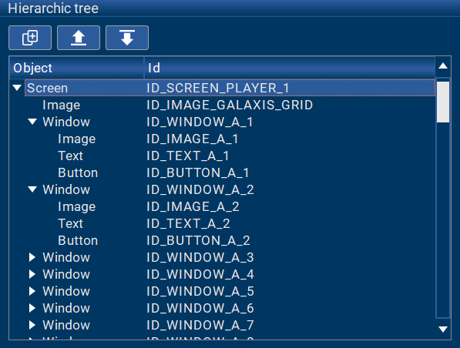This screenshot has height=348, width=460.
Task: Collapse the Screen root node
Action: (17, 88)
